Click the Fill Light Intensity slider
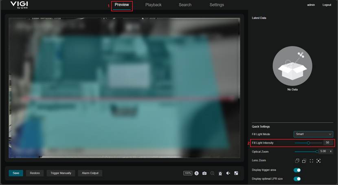 (x=308, y=143)
